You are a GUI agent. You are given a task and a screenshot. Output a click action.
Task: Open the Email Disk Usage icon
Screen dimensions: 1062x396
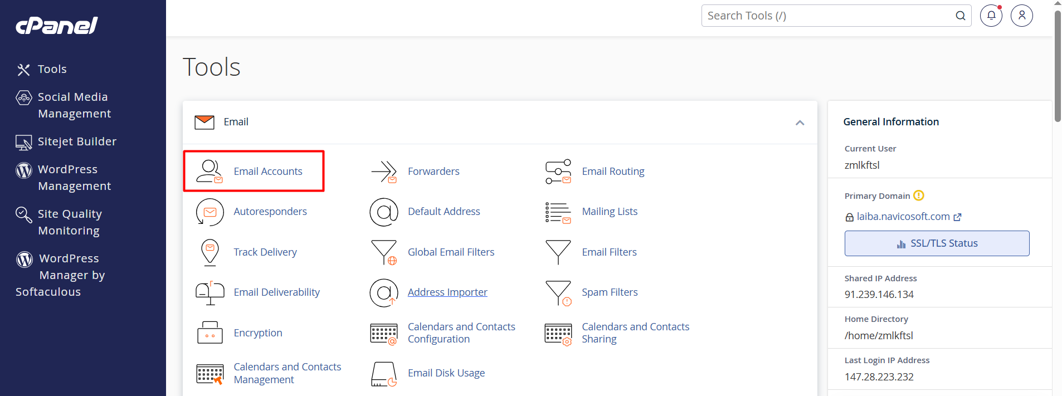384,374
